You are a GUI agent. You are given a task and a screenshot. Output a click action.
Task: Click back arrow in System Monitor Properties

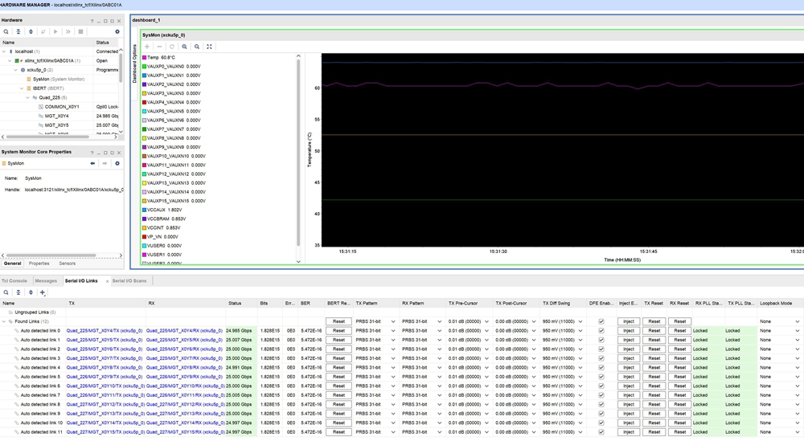92,163
